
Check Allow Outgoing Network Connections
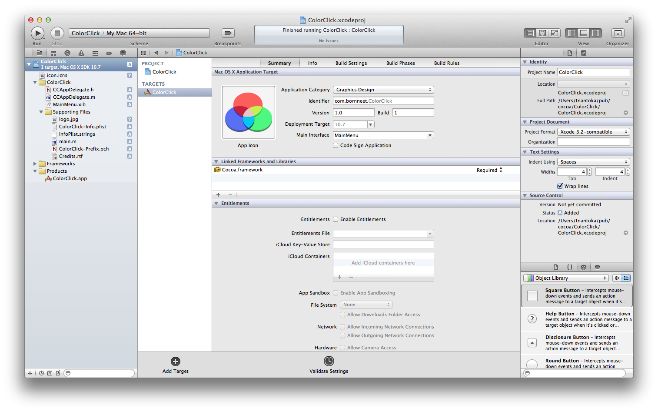[x=342, y=335]
